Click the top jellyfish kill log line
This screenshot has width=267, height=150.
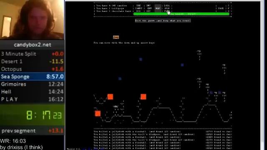(137, 132)
